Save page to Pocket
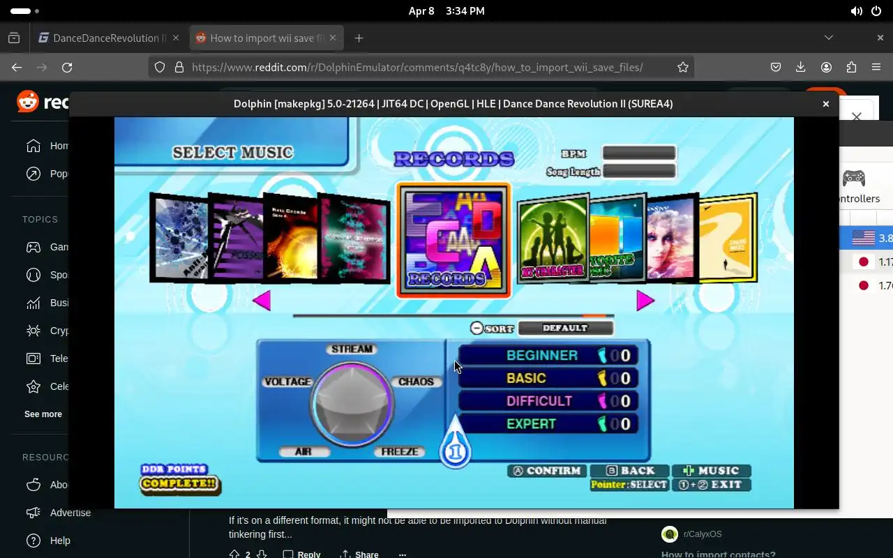 point(776,68)
